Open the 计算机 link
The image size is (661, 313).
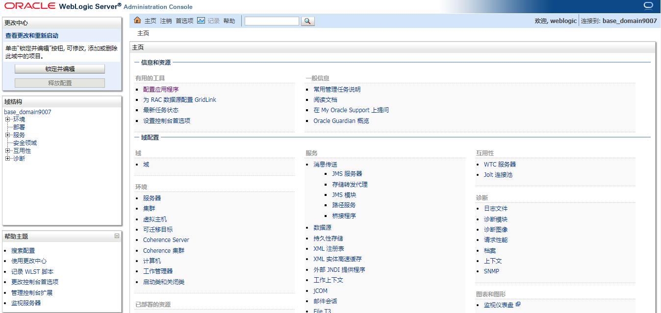pos(152,261)
